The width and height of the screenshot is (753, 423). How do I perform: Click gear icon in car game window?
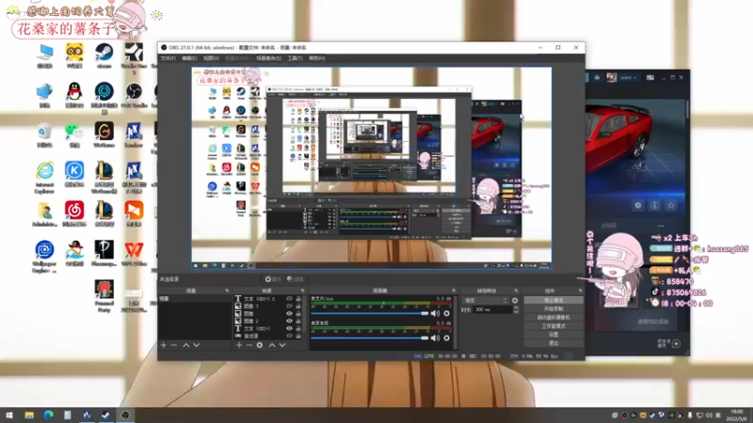point(638,205)
